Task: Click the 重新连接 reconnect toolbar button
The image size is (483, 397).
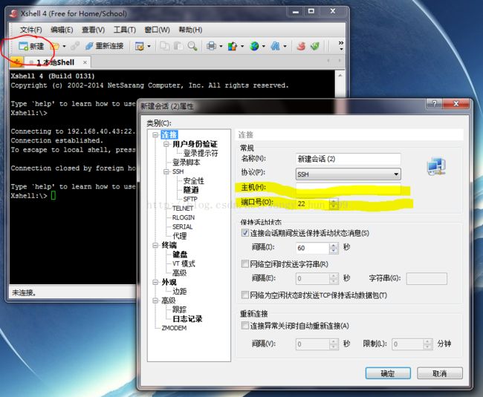Action: [x=105, y=46]
